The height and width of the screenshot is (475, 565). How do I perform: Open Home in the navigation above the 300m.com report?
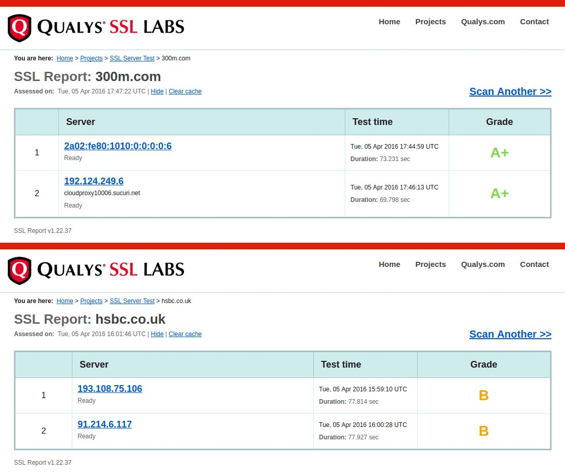pos(389,22)
